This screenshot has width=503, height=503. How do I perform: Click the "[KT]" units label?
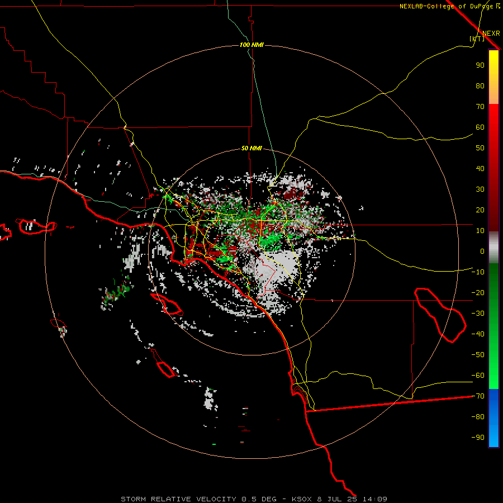tap(477, 39)
